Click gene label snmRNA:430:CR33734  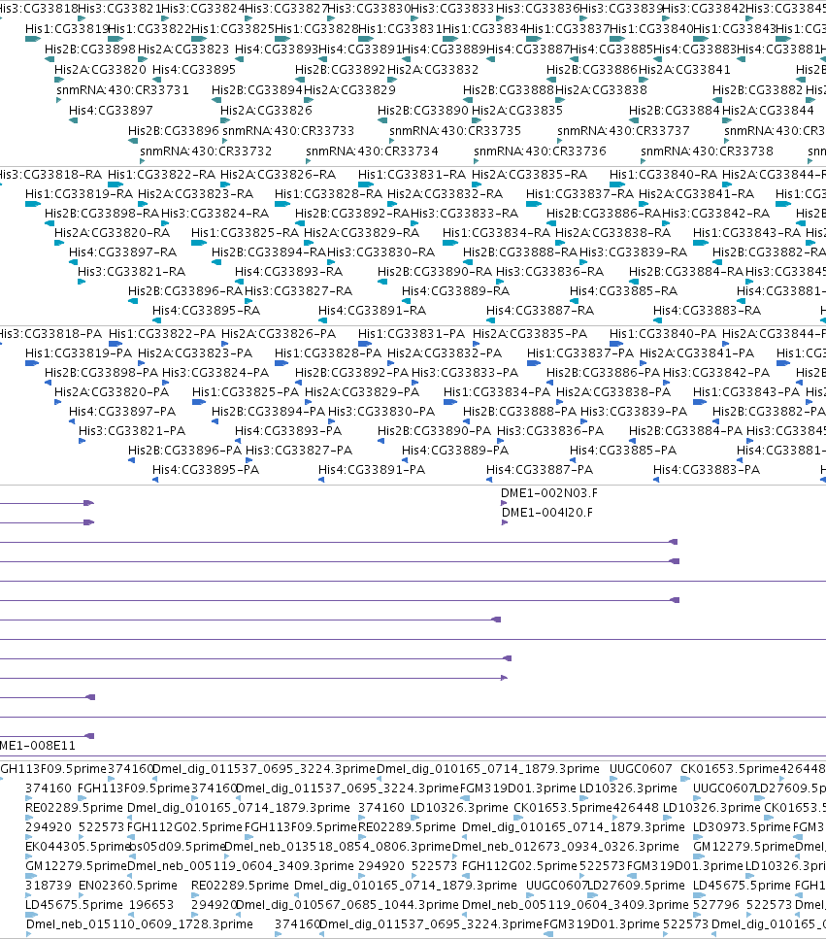[373, 151]
